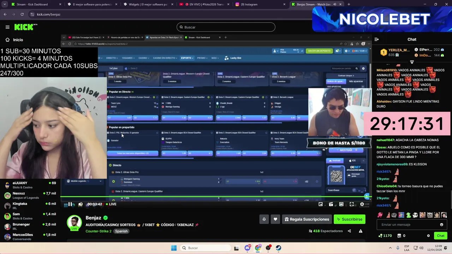Mute audio on Benjaz Stream tab
This screenshot has height=254, width=452.
click(334, 4)
